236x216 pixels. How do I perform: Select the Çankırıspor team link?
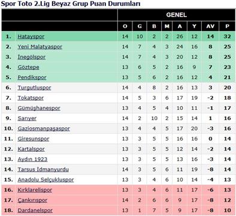pyautogui.click(x=32, y=200)
